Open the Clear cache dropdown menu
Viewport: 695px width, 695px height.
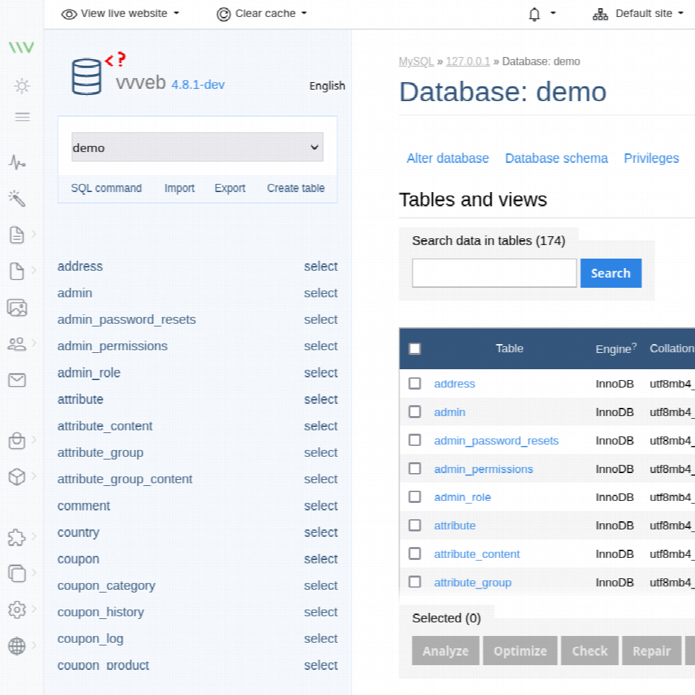pyautogui.click(x=262, y=14)
